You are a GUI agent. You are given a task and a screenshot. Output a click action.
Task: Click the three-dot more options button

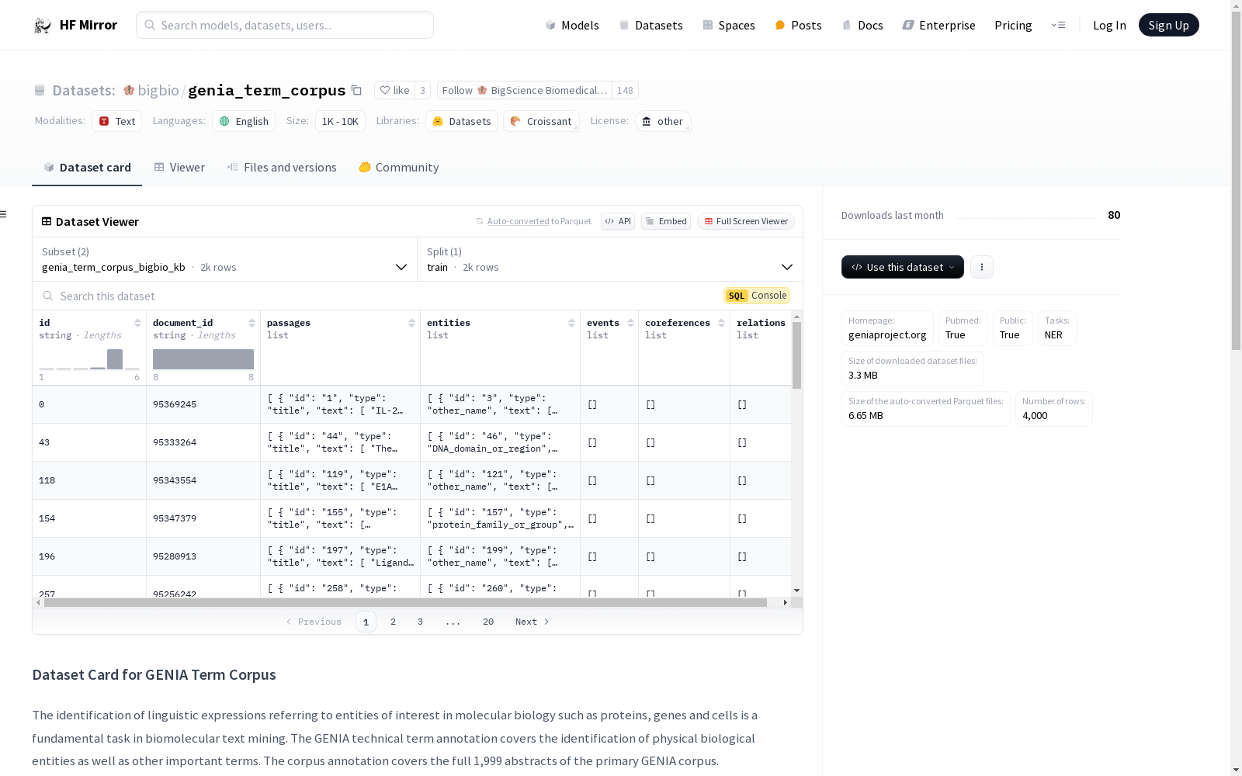coord(982,267)
